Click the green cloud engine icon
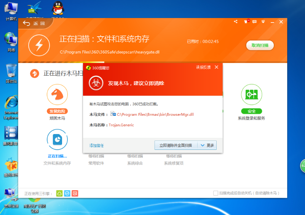The image size is (305, 215). tap(59, 193)
